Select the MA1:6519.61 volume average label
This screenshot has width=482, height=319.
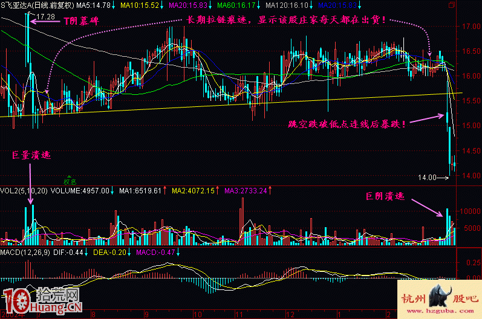point(140,191)
